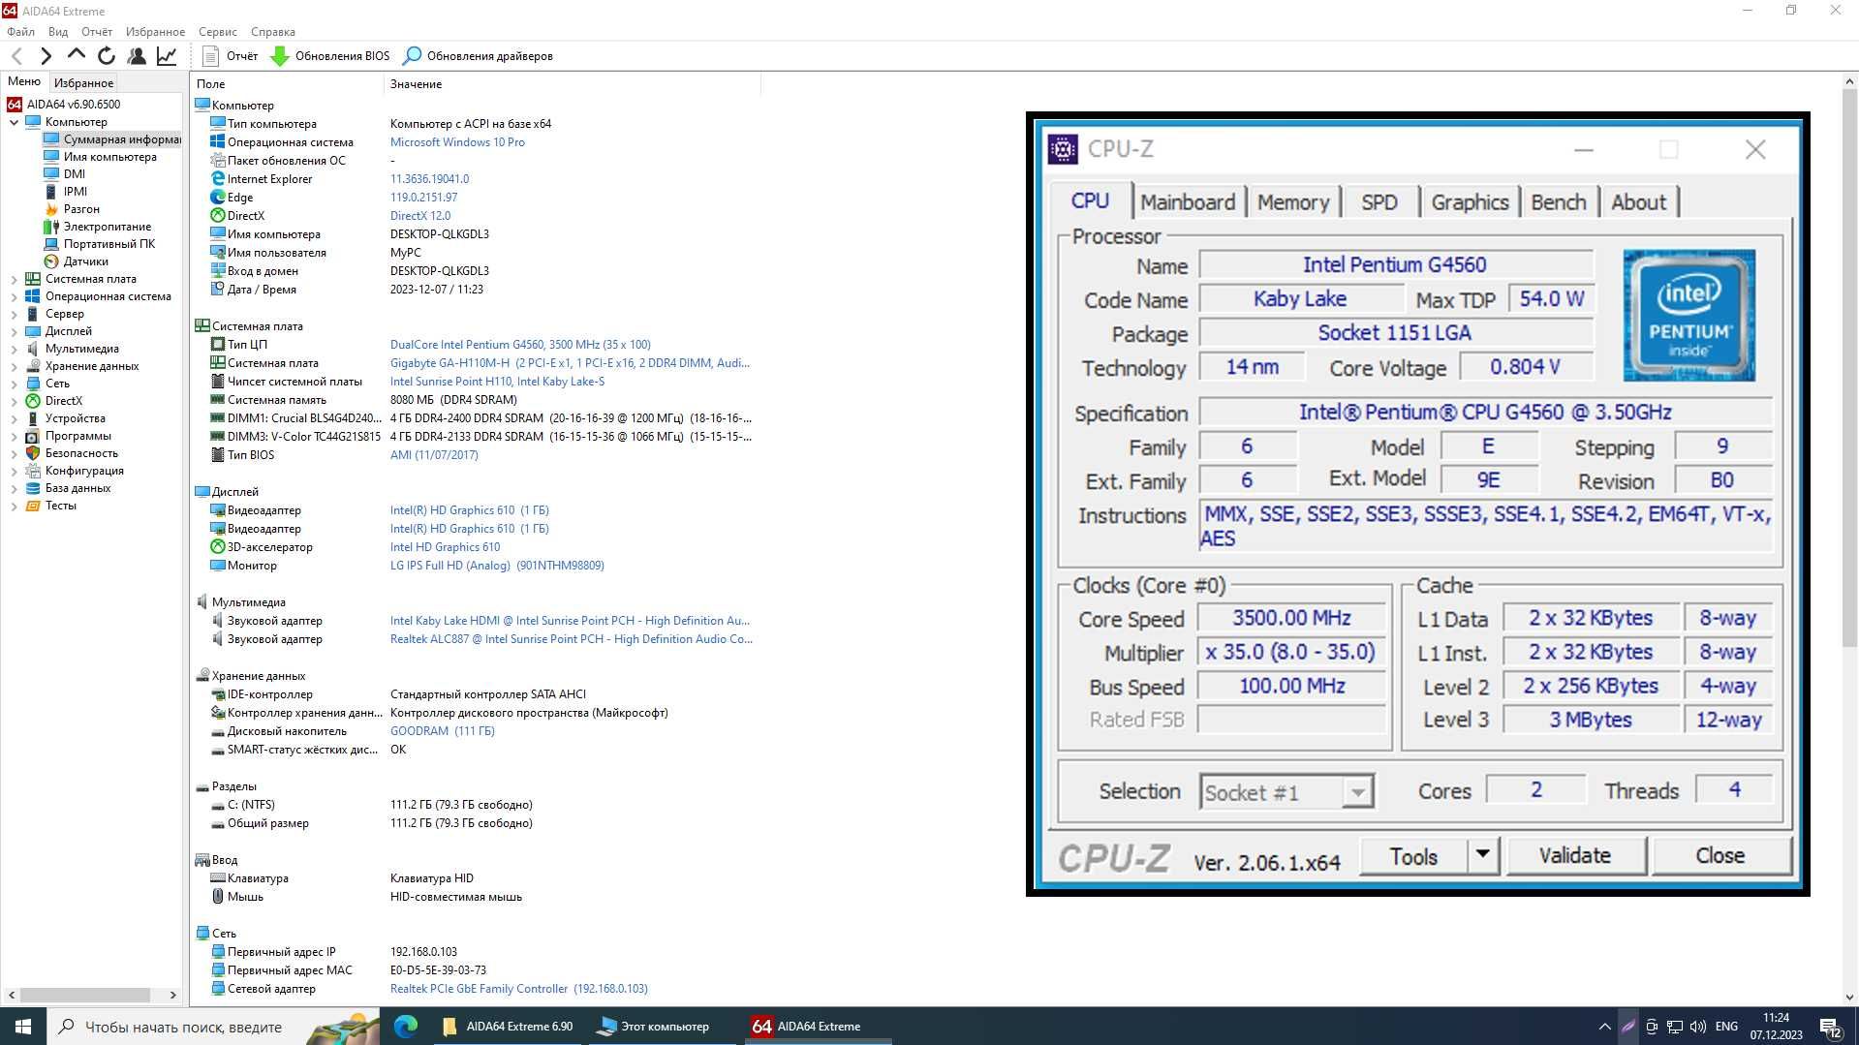Switch to Mainboard tab in CPU-Z
Image resolution: width=1859 pixels, height=1045 pixels.
point(1188,202)
